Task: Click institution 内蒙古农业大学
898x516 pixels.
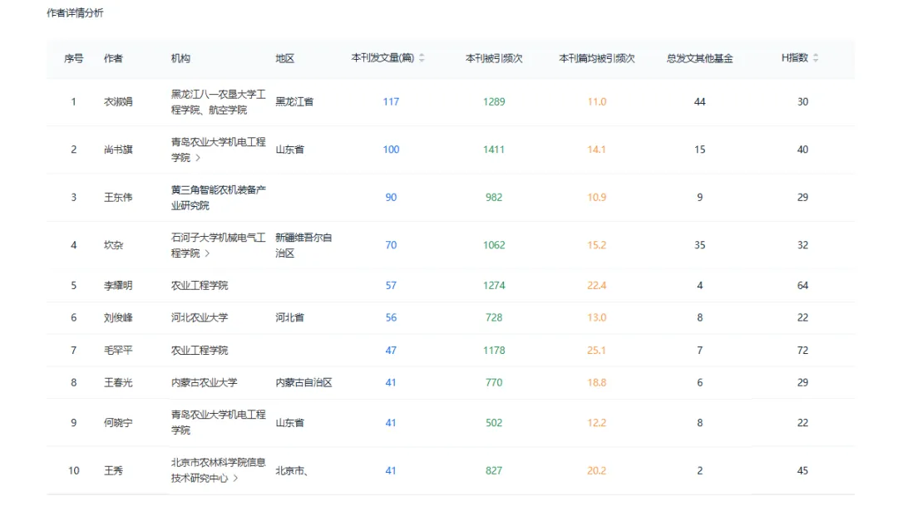Action: (x=204, y=382)
